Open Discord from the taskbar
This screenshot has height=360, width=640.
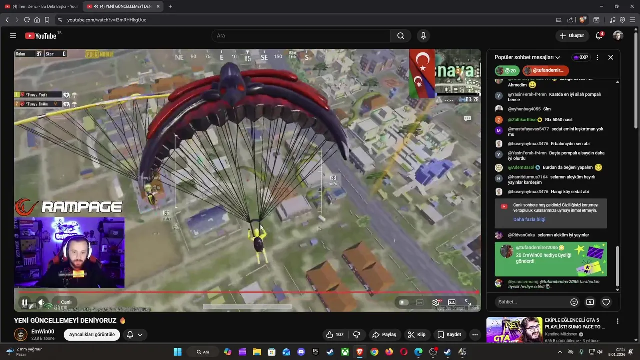point(301,352)
